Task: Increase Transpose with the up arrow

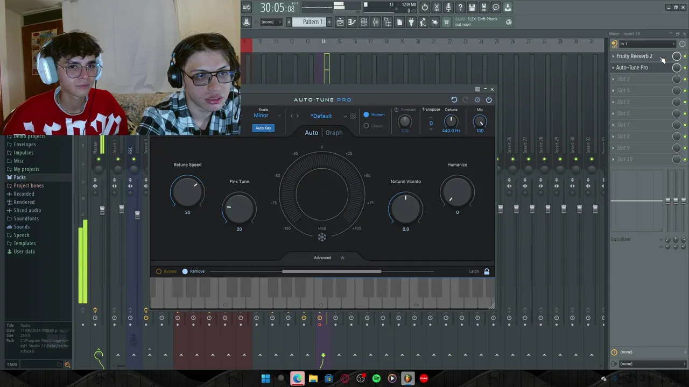Action: pos(431,117)
